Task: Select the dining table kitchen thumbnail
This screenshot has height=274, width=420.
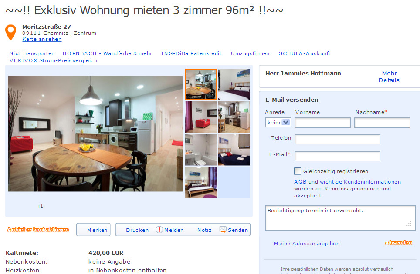Action: pos(201,84)
